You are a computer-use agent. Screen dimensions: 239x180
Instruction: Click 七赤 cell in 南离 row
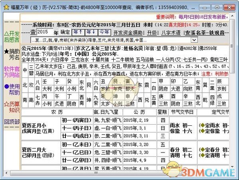click(x=38, y=100)
